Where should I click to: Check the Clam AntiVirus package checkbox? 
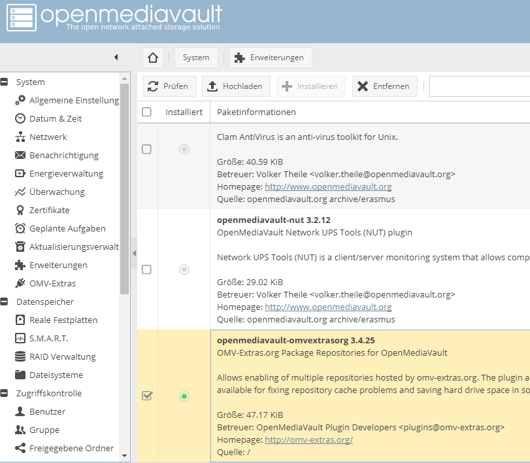(x=146, y=149)
